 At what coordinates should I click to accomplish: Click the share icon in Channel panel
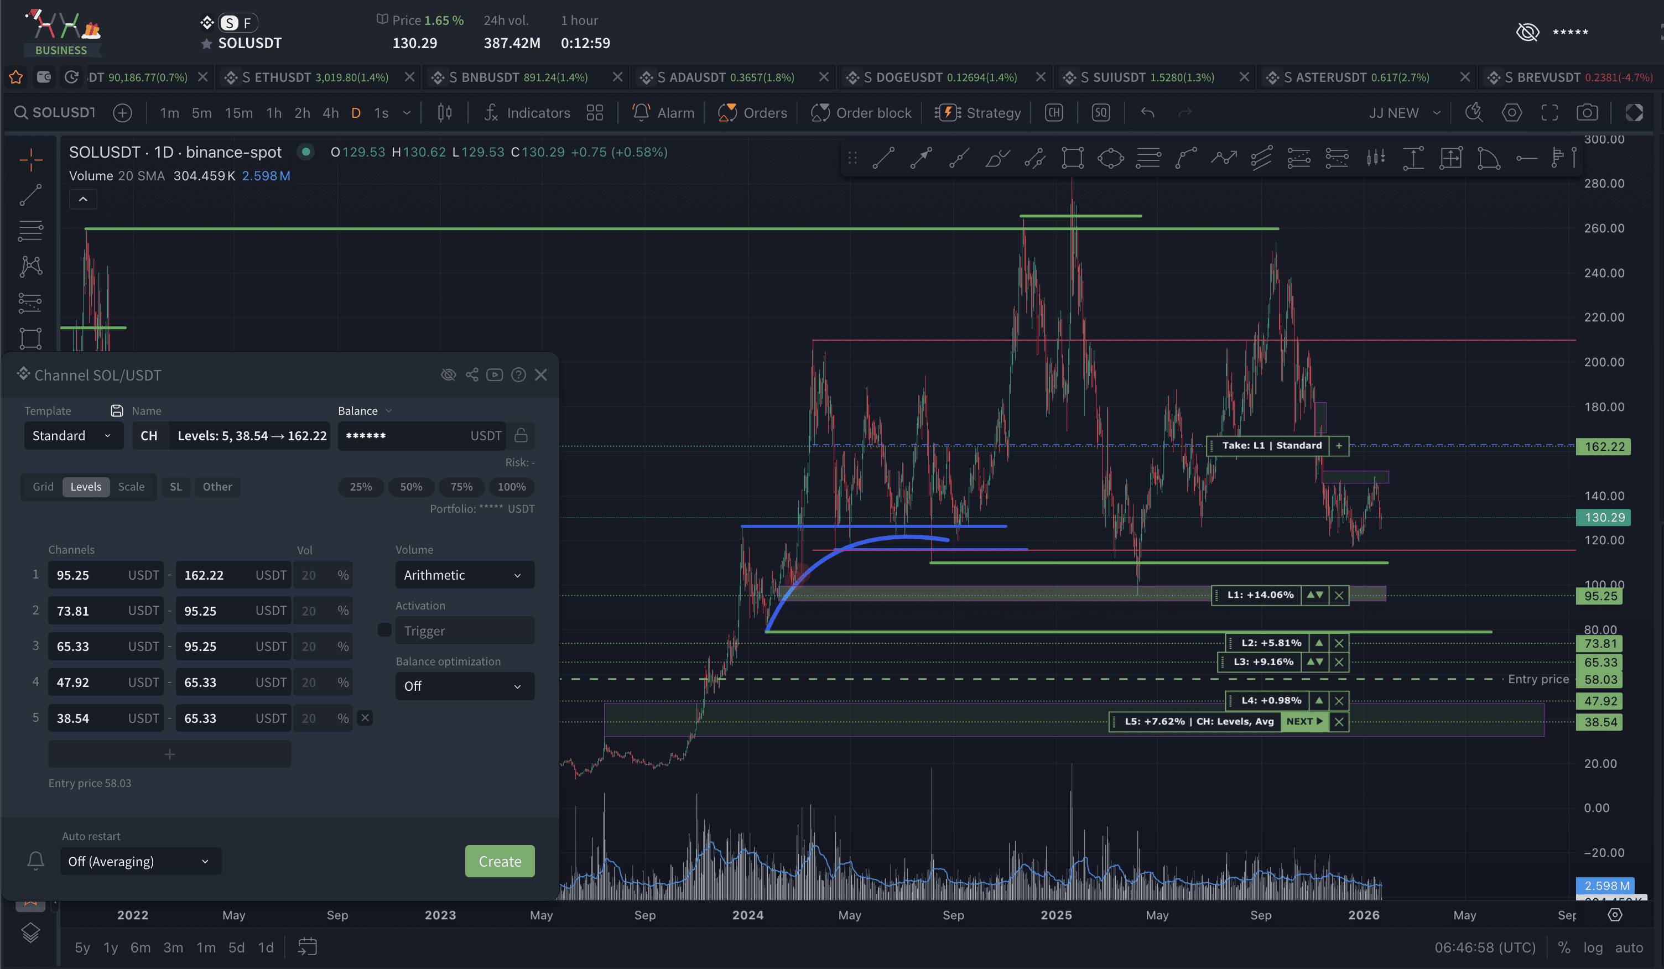click(x=471, y=375)
